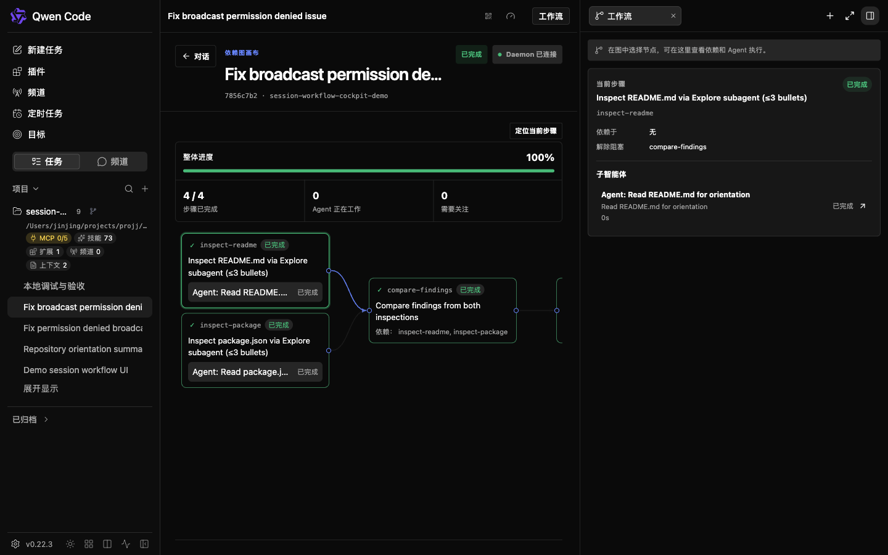This screenshot has height=555, width=888.
Task: Select the inspect-readme node card
Action: coord(255,270)
